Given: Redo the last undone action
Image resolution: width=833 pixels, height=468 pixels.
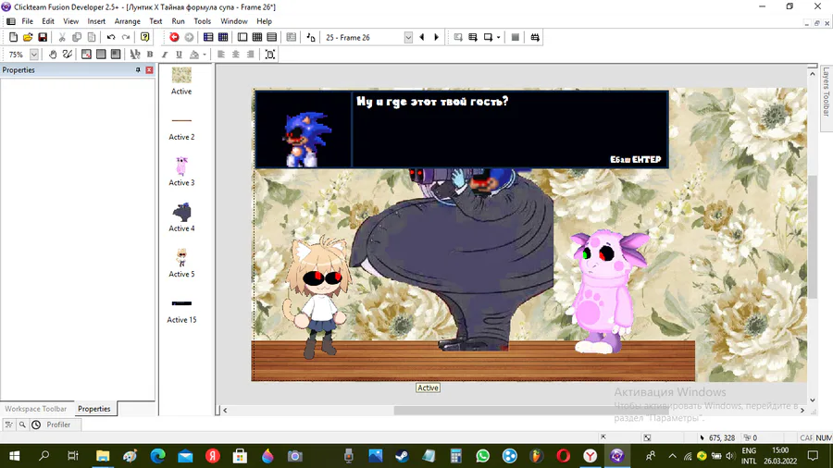Looking at the screenshot, I should (x=126, y=37).
